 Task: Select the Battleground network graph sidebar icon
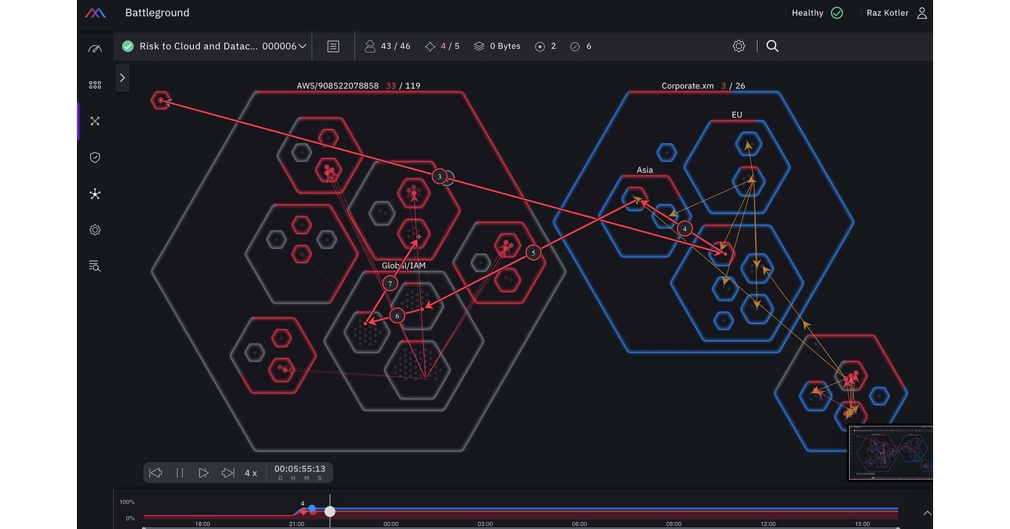[x=95, y=121]
